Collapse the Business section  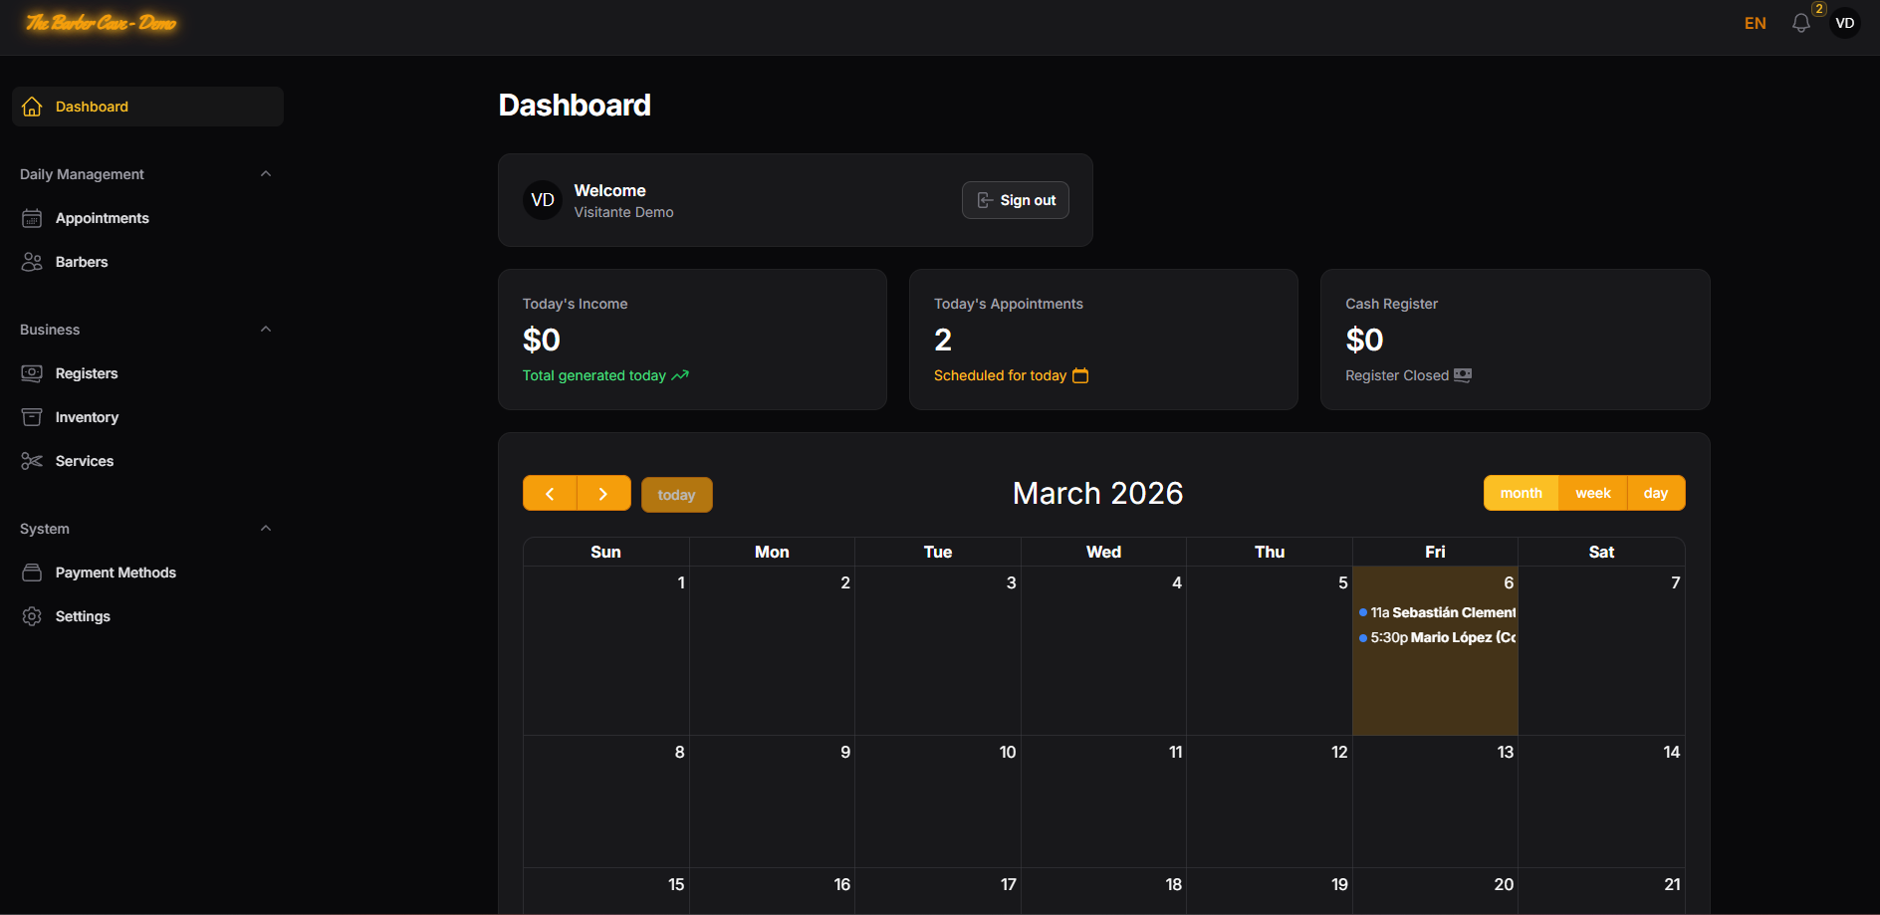(265, 329)
